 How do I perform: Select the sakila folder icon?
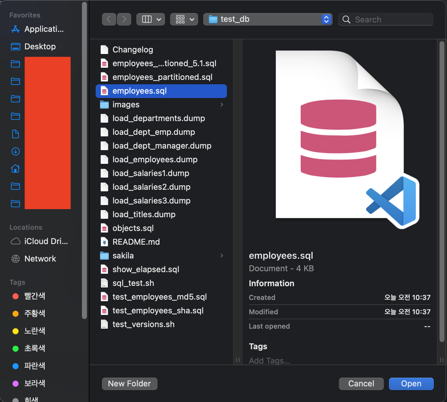104,256
